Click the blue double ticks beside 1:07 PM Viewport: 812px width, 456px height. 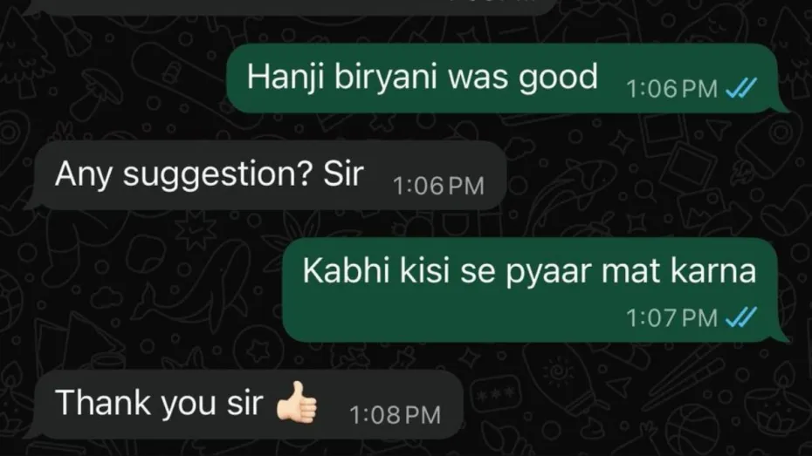(x=741, y=317)
